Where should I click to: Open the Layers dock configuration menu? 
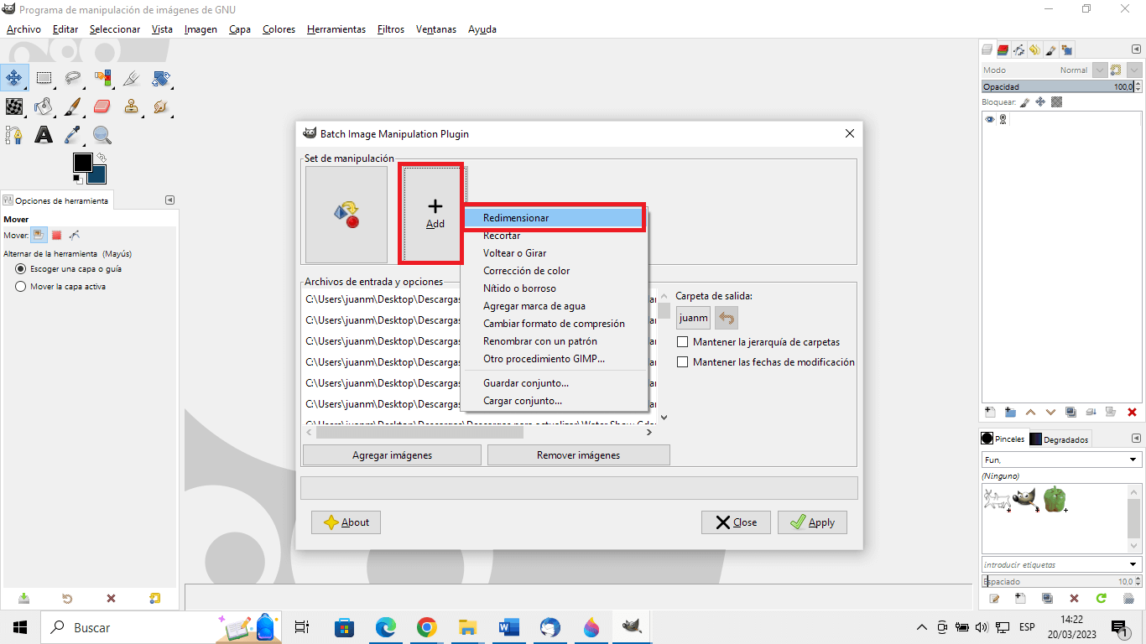click(x=1135, y=49)
